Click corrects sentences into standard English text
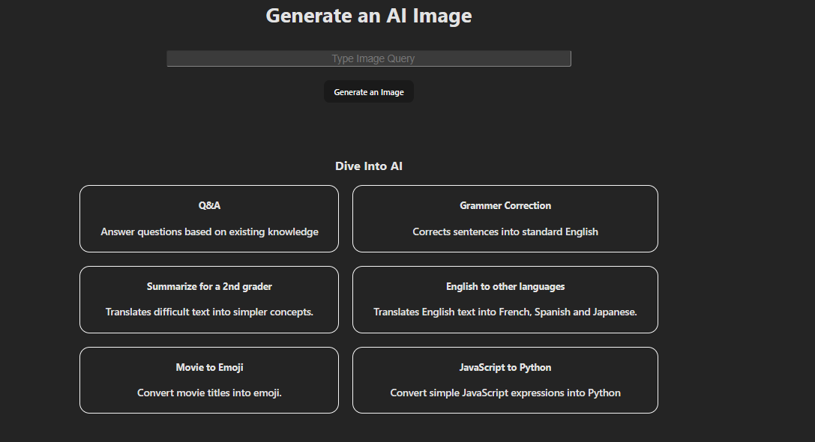The width and height of the screenshot is (815, 442). pos(505,231)
